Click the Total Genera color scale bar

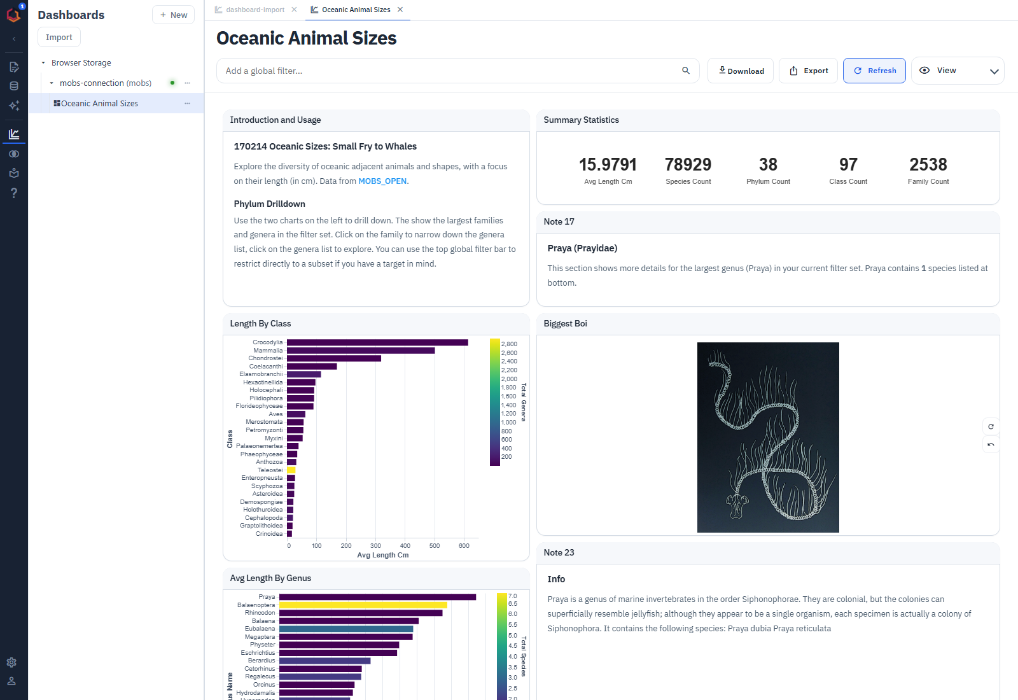[x=494, y=402]
